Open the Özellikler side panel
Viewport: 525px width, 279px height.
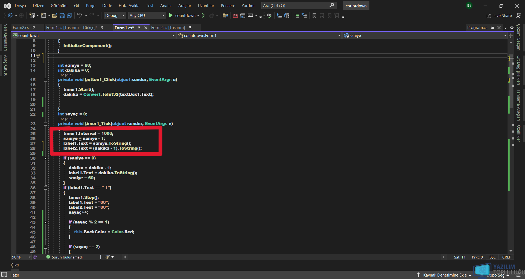coord(518,133)
